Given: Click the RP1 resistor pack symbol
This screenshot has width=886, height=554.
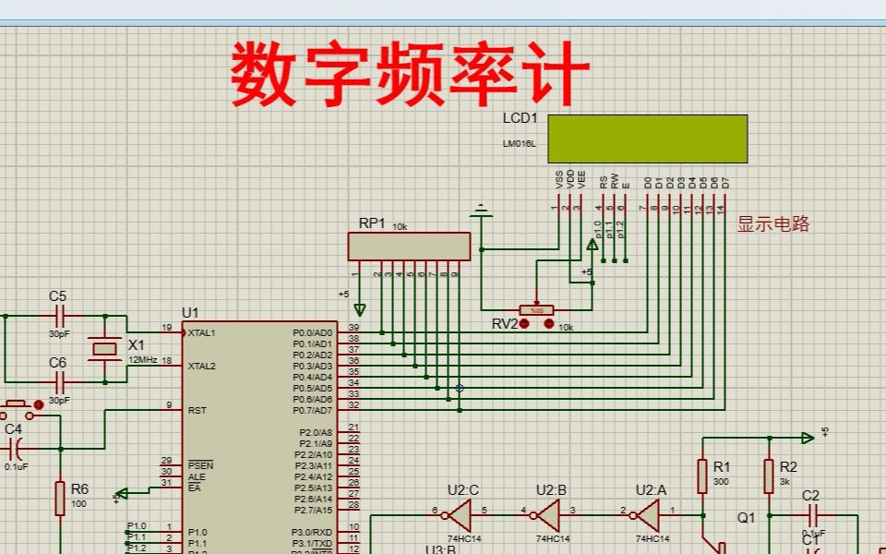Looking at the screenshot, I should point(409,246).
